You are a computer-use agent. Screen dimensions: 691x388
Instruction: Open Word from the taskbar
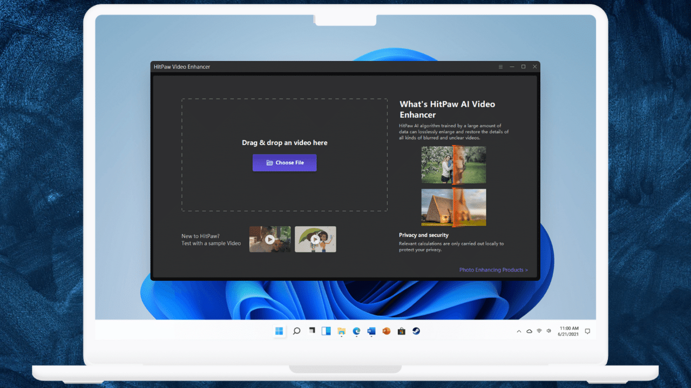pos(371,331)
